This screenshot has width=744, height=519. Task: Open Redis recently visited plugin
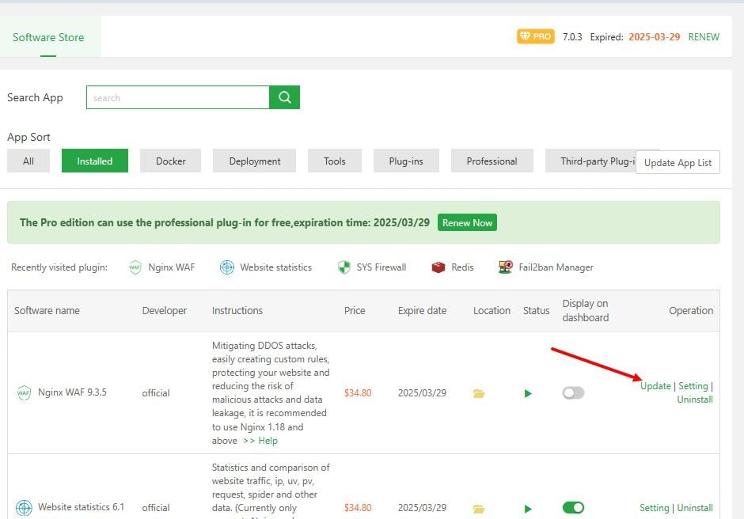[x=453, y=267]
